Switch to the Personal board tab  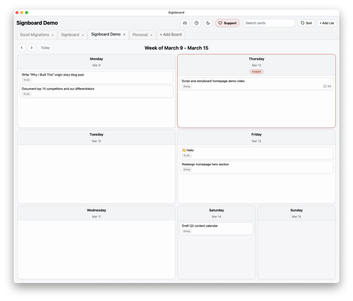coord(140,35)
